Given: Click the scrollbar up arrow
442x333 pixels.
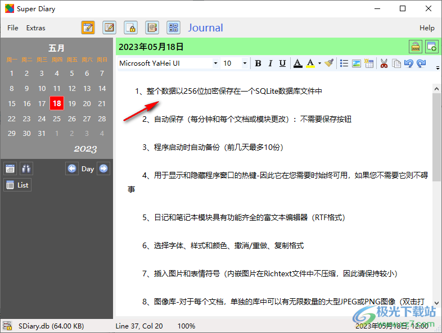Looking at the screenshot, I should point(436,89).
